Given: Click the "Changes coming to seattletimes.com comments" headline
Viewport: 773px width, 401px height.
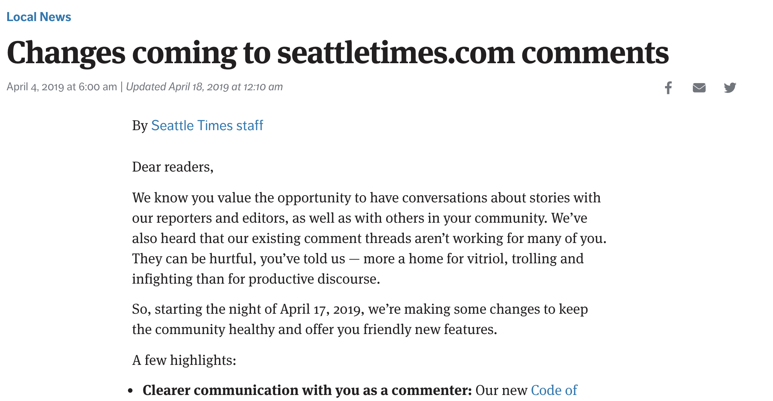Looking at the screenshot, I should (338, 53).
